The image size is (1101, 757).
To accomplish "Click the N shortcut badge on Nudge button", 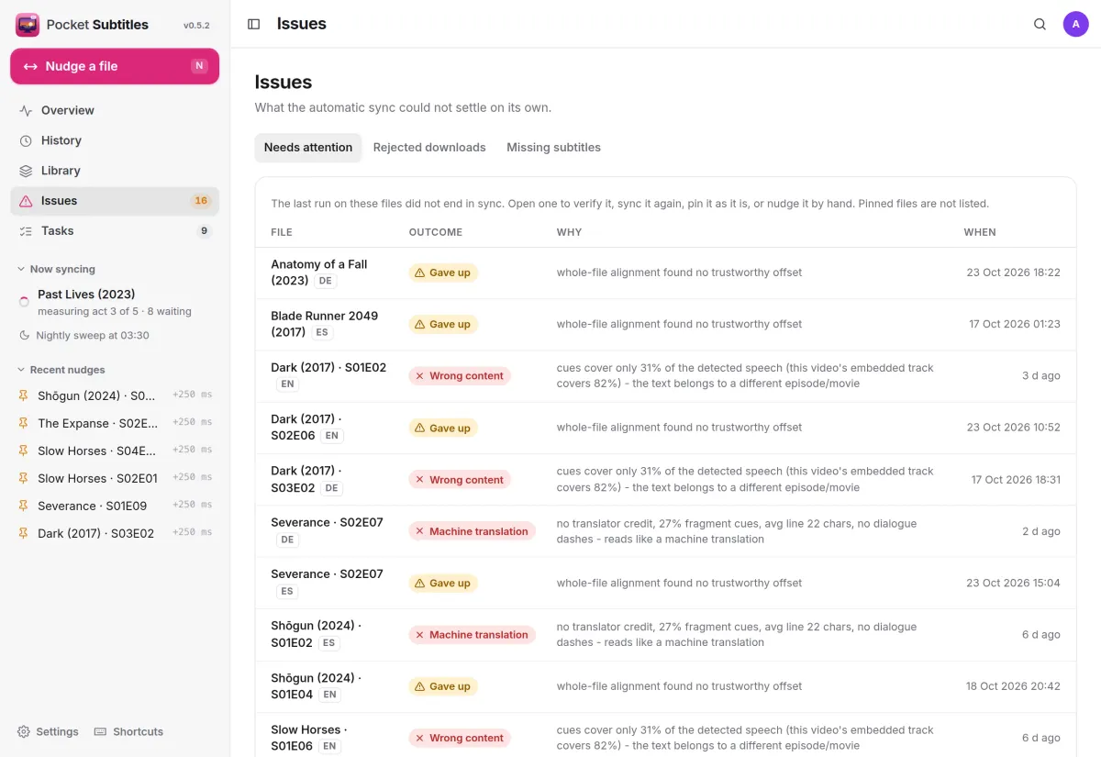I will [x=199, y=66].
